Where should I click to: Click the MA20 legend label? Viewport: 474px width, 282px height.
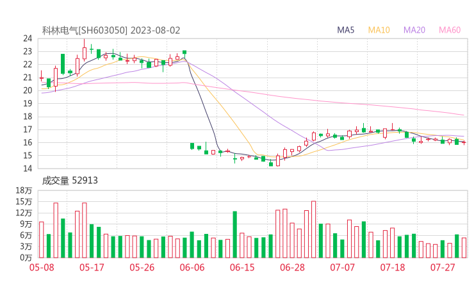coord(414,30)
